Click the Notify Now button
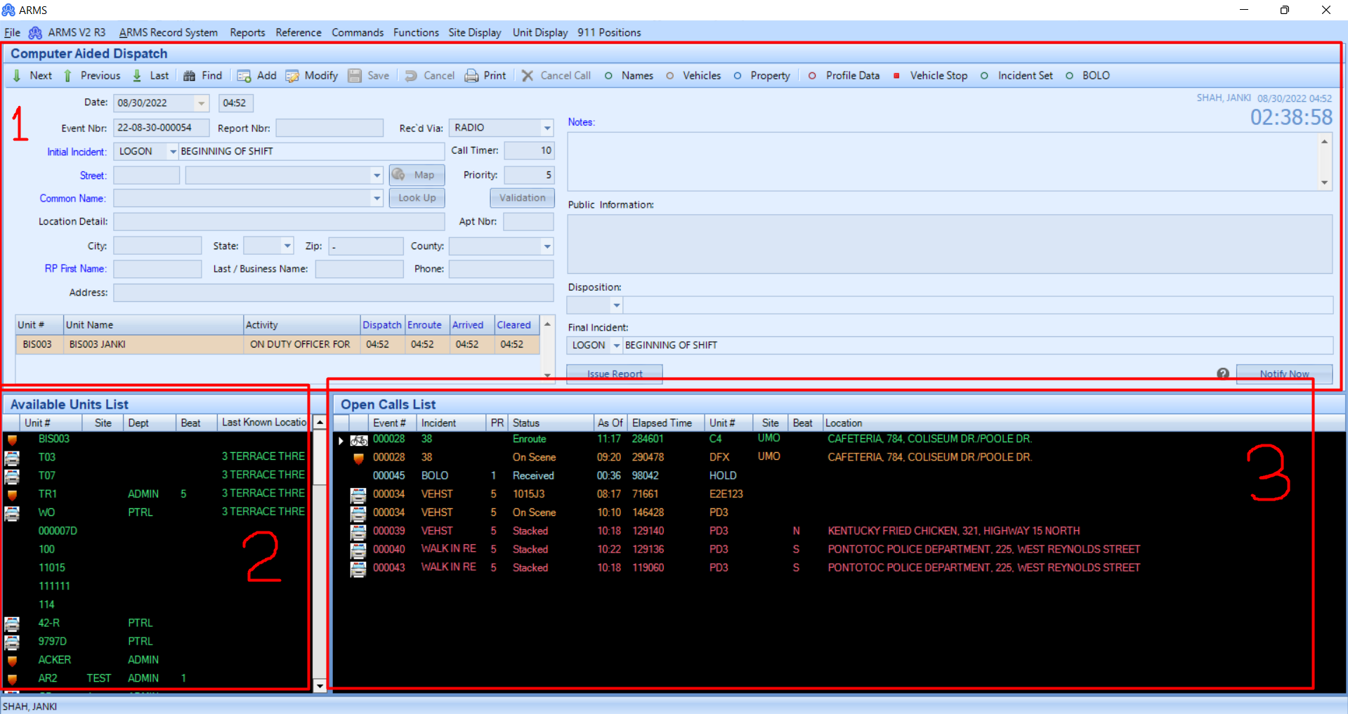Screen dimensions: 1348x714 1283,374
